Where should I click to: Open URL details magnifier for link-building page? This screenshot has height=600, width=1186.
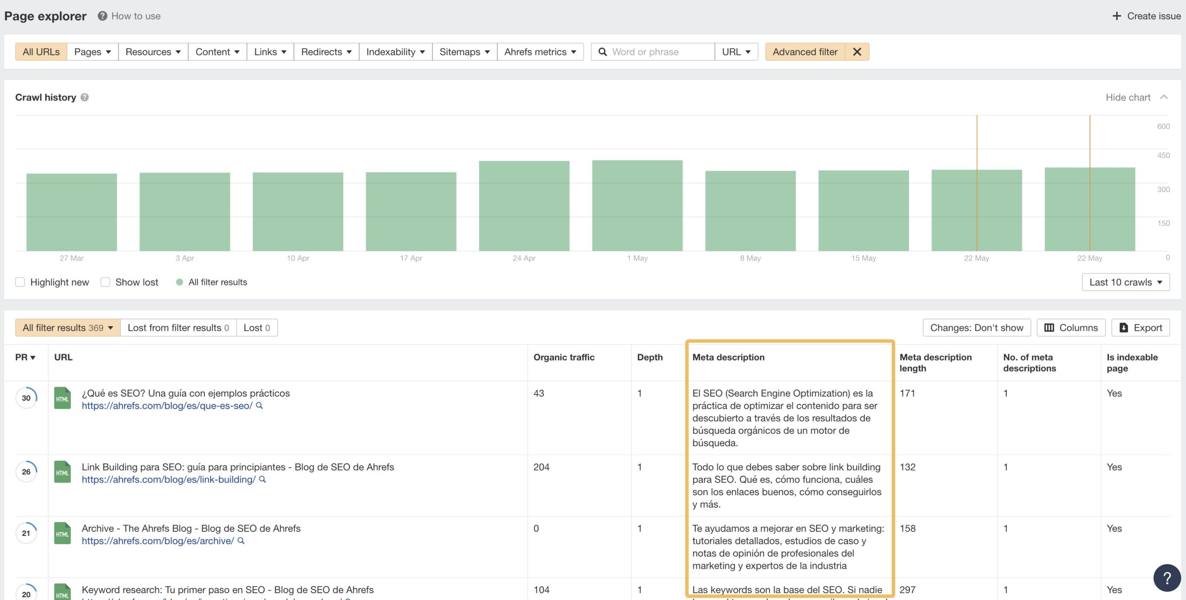[x=263, y=479]
